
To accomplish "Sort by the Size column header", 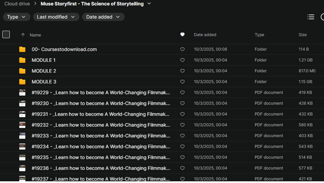I will [x=302, y=35].
